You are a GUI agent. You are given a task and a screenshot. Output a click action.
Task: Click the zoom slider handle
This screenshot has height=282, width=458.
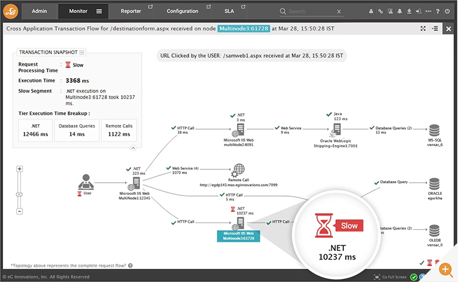point(20,194)
